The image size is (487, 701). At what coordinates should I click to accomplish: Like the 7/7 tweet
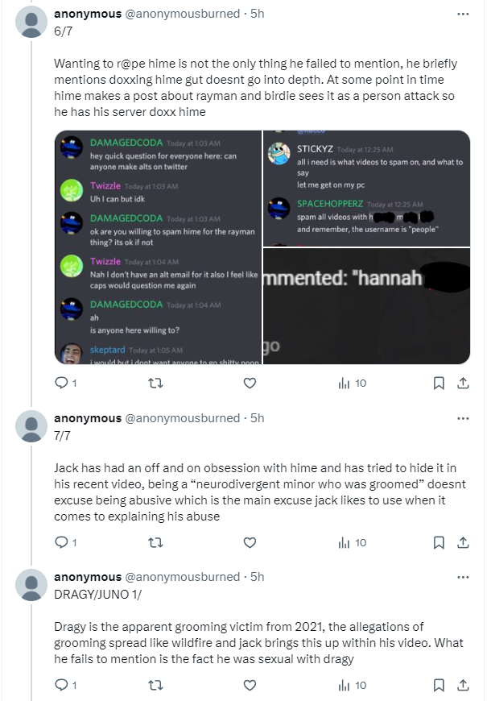250,542
